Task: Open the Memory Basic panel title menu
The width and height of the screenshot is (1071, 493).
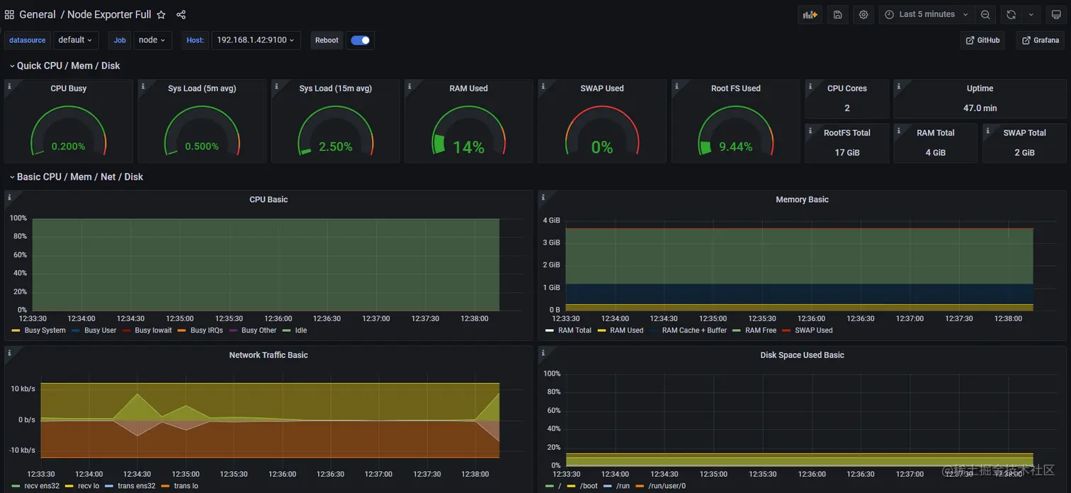Action: point(802,199)
